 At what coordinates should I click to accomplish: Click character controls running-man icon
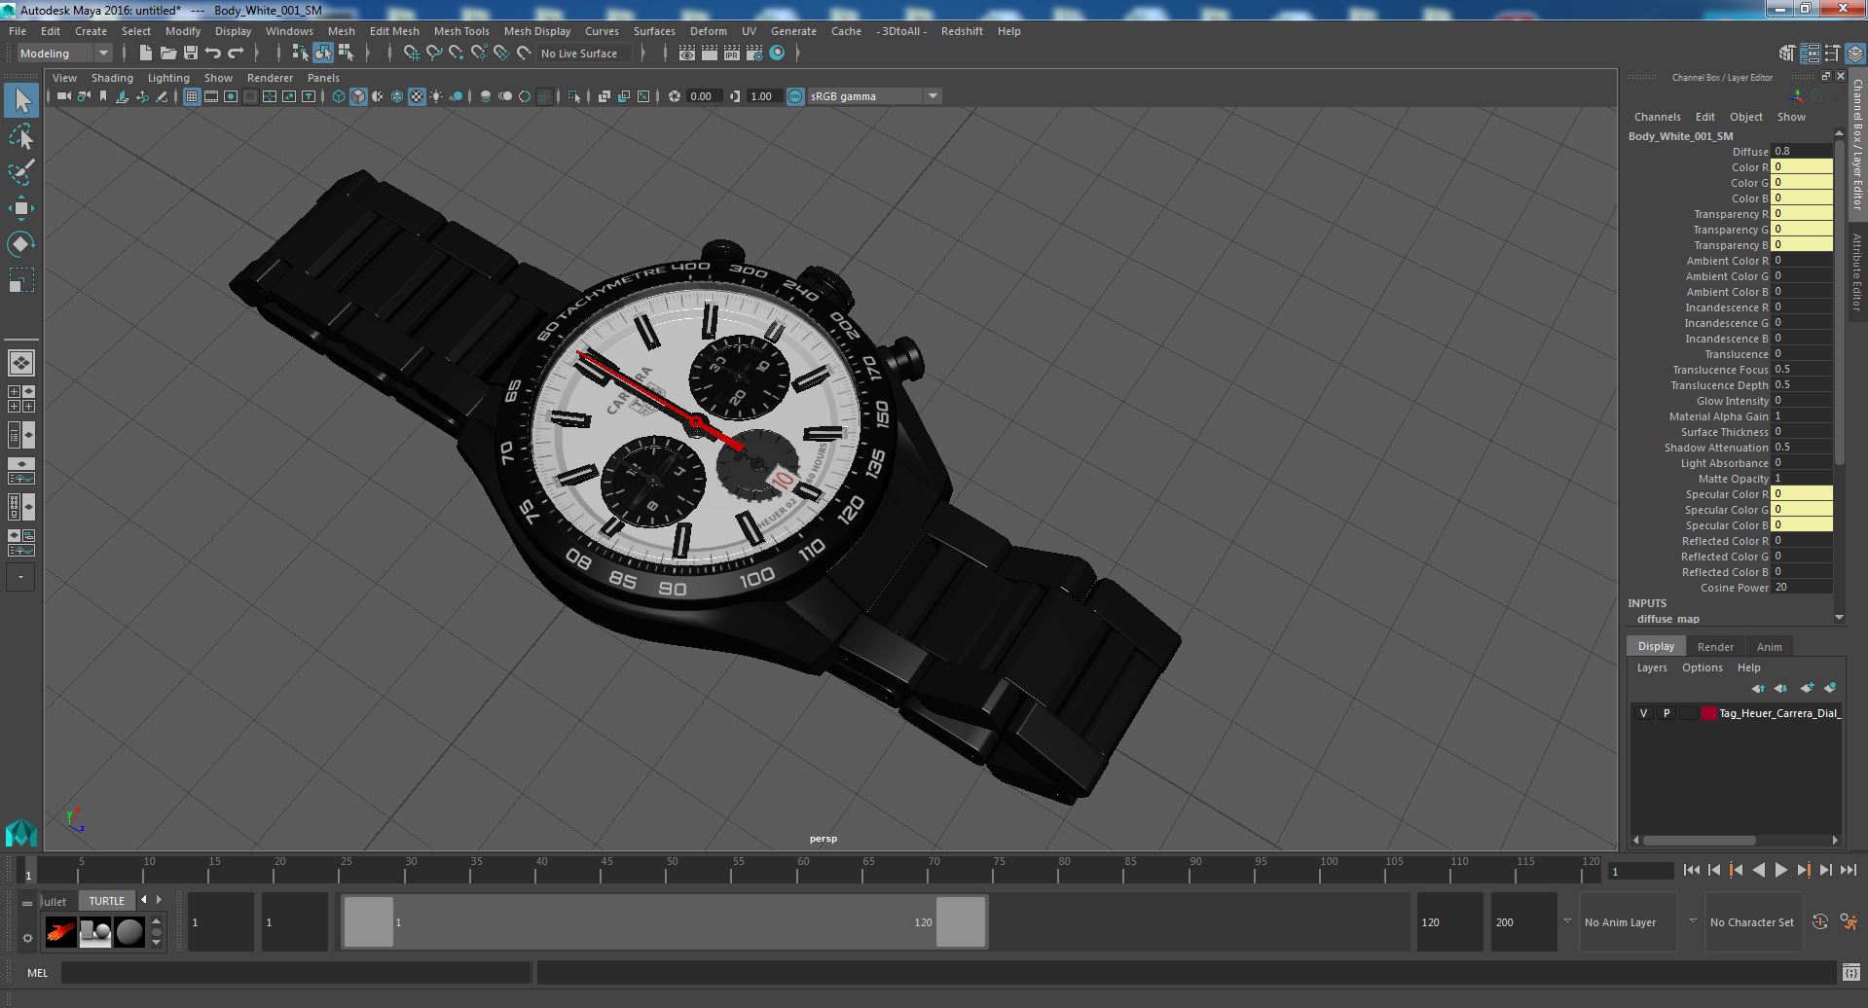coord(1849,922)
